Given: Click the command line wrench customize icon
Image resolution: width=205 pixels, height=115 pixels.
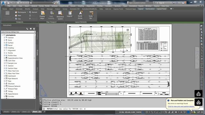Looking at the screenshot, I should coord(41,104).
